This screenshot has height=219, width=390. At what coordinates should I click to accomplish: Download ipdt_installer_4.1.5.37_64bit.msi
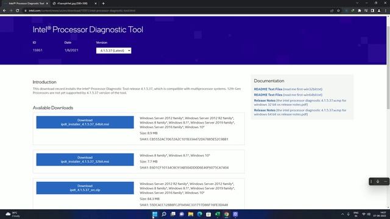coord(85,122)
